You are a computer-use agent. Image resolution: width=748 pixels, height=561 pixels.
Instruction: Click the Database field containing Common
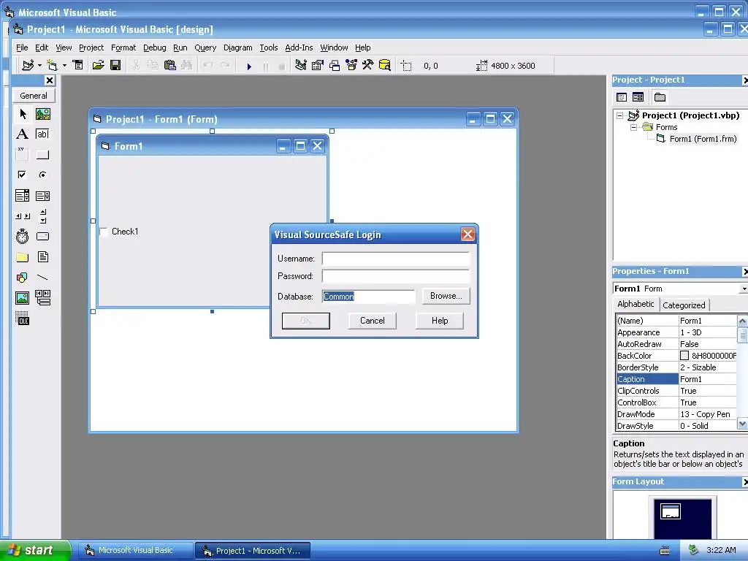(368, 297)
